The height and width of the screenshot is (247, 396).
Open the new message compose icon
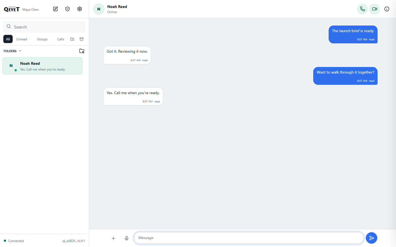pyautogui.click(x=56, y=9)
